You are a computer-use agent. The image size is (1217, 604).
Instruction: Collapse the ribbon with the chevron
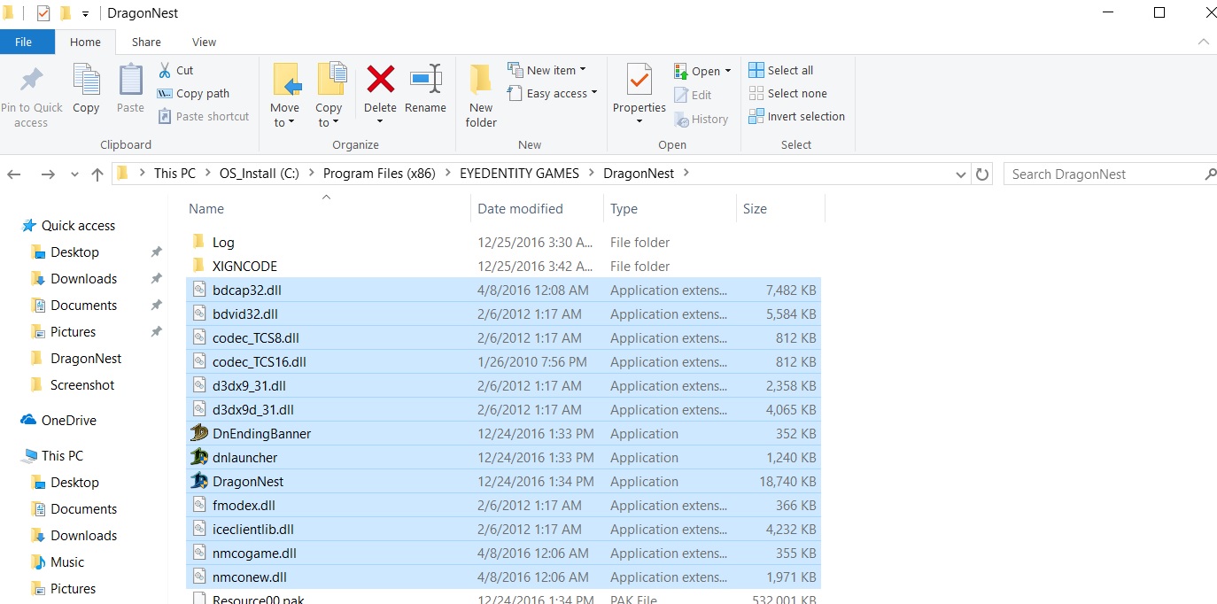pos(1203,42)
